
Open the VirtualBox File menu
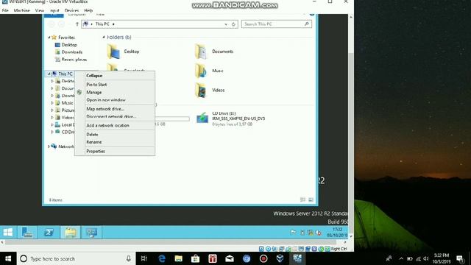[5, 10]
